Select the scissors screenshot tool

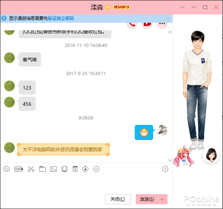(31, 169)
